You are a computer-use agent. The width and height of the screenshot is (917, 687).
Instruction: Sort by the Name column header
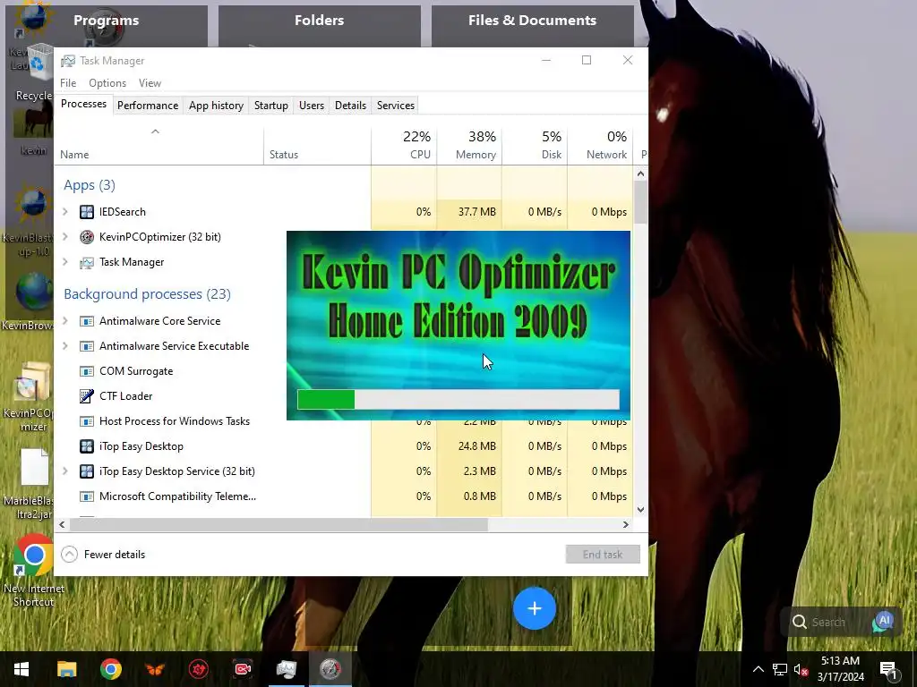[159, 145]
